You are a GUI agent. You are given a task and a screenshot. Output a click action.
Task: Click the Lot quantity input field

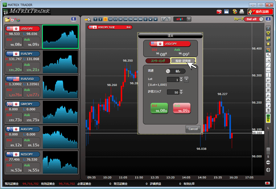(x=173, y=80)
